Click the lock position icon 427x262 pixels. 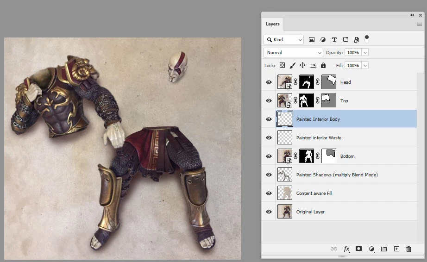tap(302, 66)
